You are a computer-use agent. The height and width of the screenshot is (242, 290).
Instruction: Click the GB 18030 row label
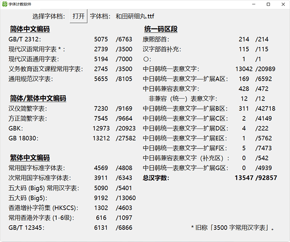pyautogui.click(x=23, y=138)
